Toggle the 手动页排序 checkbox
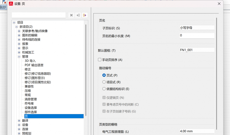The image size is (230, 135). [99, 60]
